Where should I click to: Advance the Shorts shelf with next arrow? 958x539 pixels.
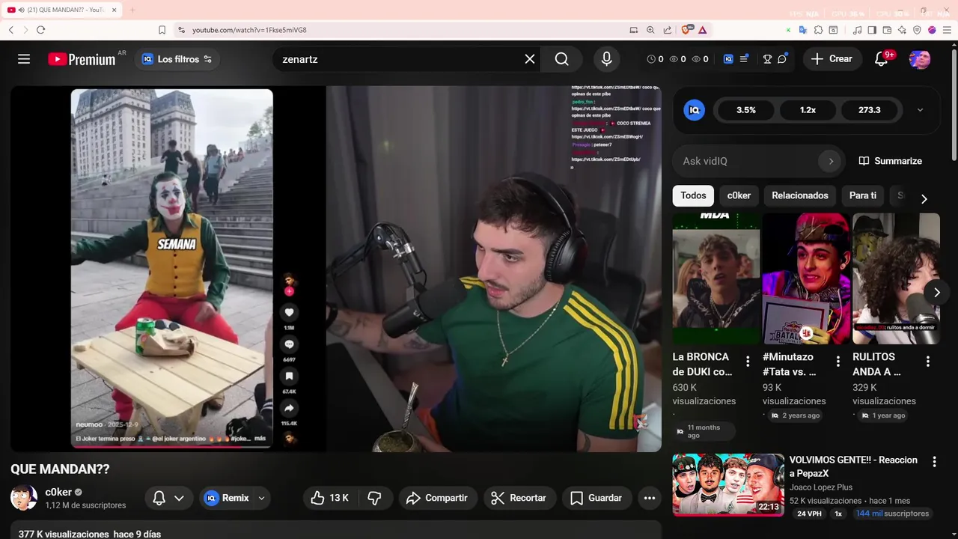(x=936, y=292)
